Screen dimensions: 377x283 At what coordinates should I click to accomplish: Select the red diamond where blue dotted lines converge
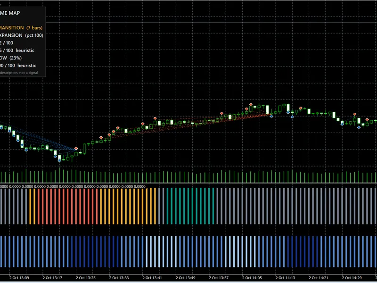(76, 149)
